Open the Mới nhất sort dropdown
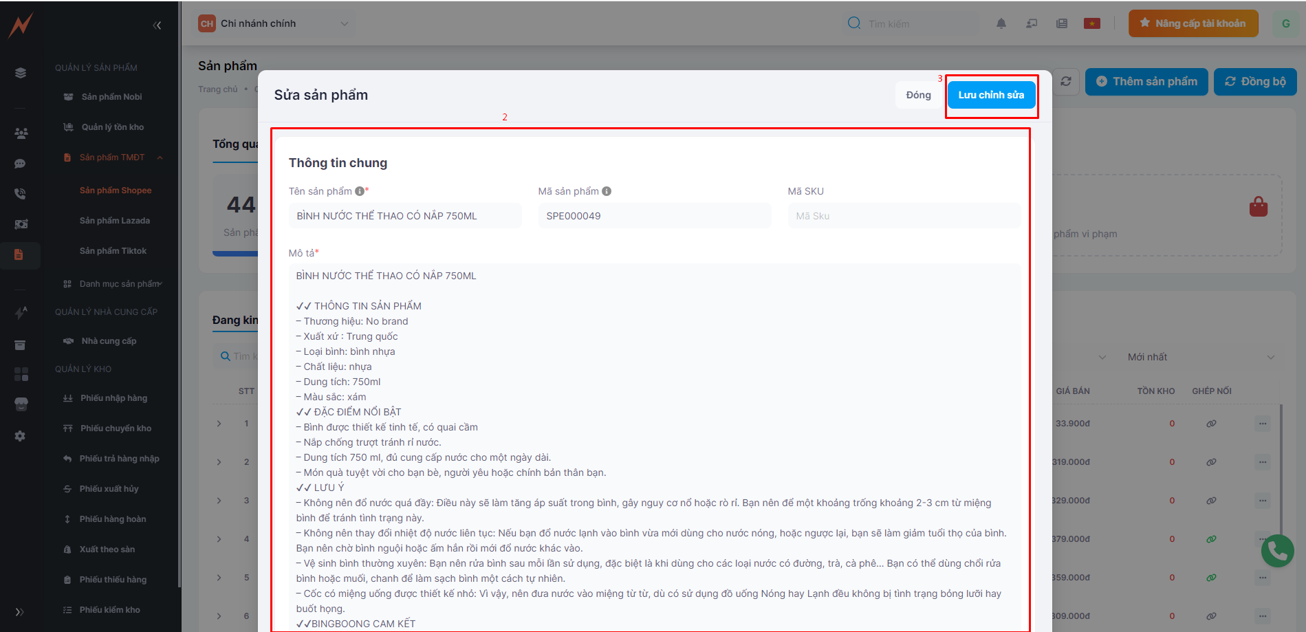Screen dimensions: 1306x632 click(1200, 357)
